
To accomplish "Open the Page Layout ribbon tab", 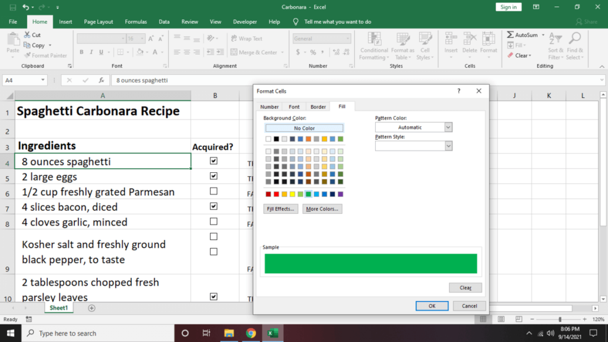I will pos(99,22).
